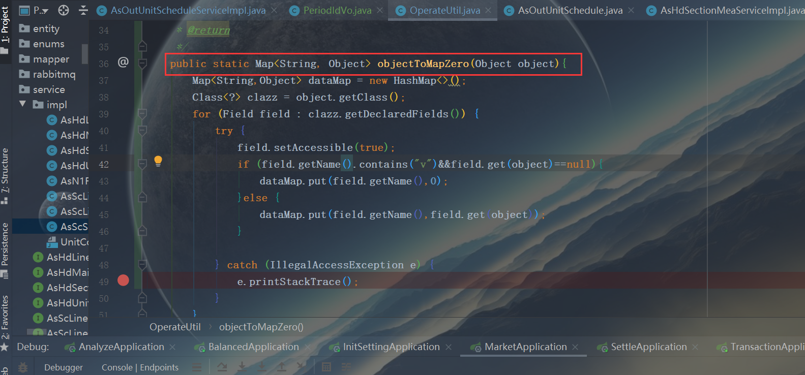Click the fold marker on line 50

(x=142, y=298)
